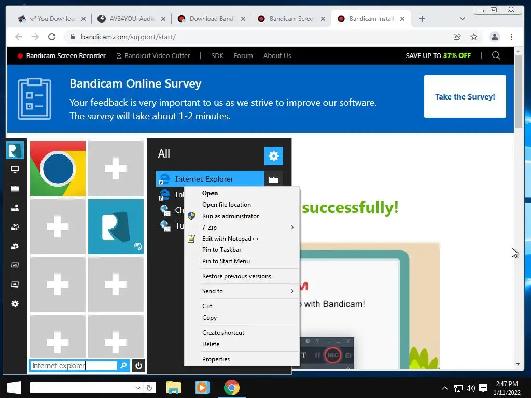Show hidden tray icons chevron

pyautogui.click(x=445, y=388)
